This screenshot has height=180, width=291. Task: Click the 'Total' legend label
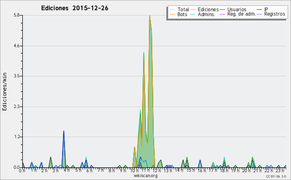pos(183,9)
